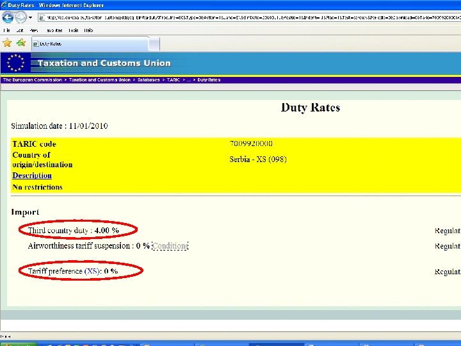Select the Duty Rates browser tab

(90, 44)
